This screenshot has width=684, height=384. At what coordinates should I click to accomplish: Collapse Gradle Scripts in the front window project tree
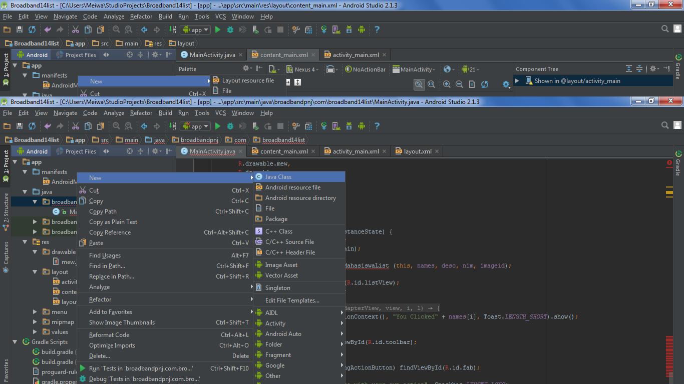click(15, 342)
